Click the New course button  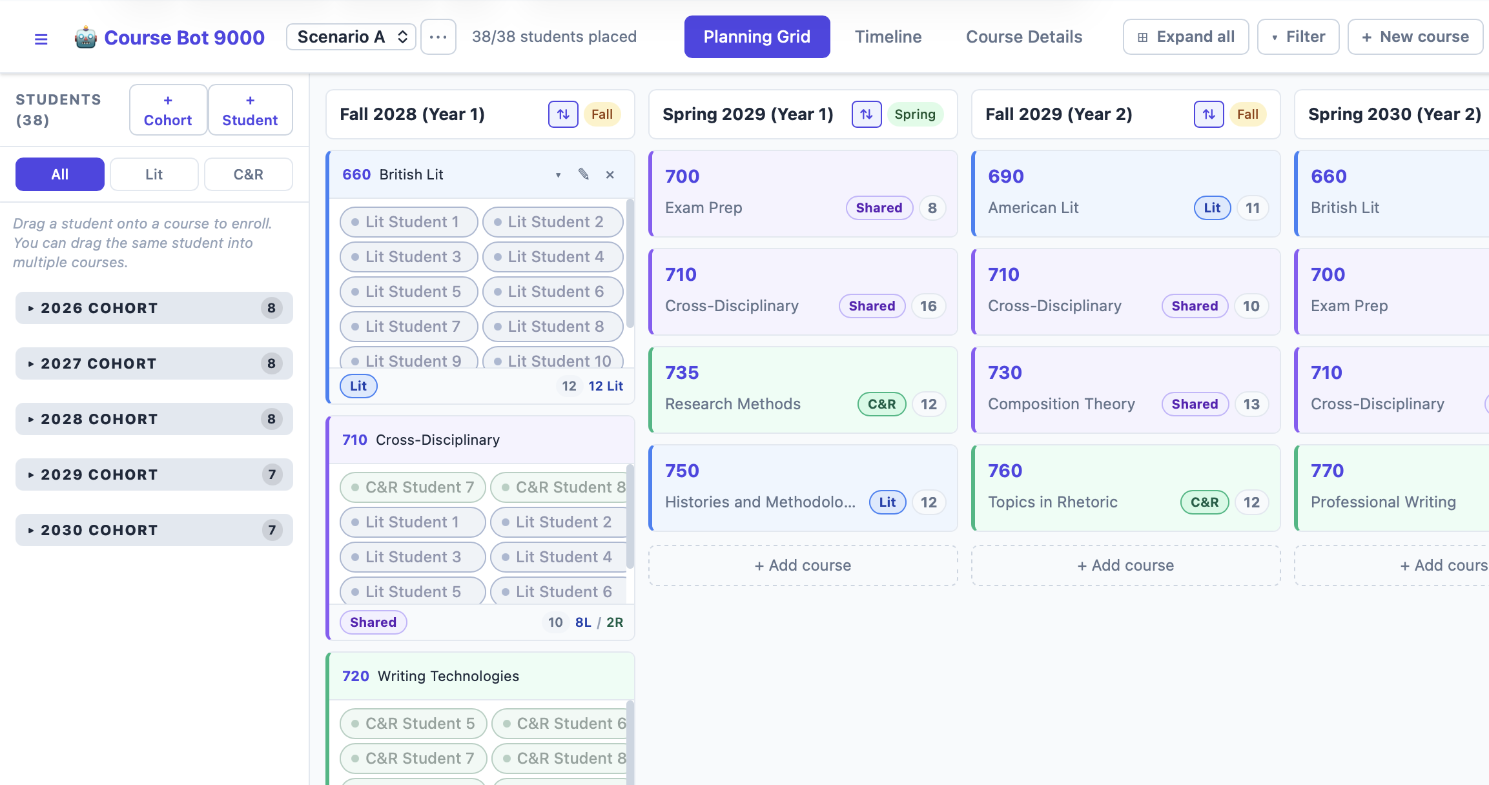(1415, 37)
